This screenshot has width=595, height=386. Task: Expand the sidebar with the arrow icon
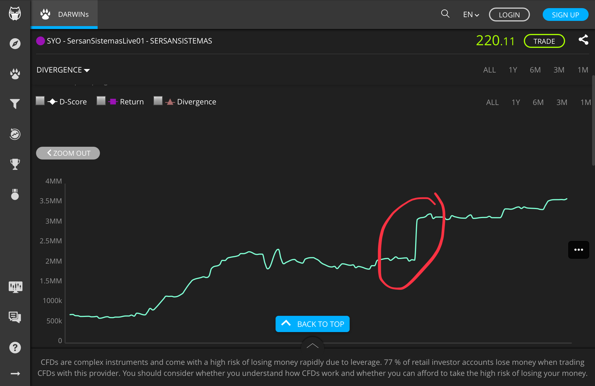point(15,374)
